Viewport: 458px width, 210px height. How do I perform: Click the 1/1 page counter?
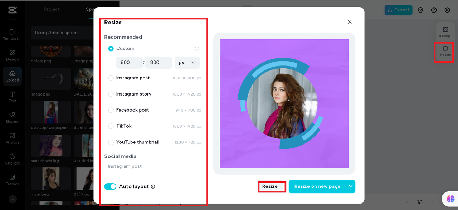[420, 202]
